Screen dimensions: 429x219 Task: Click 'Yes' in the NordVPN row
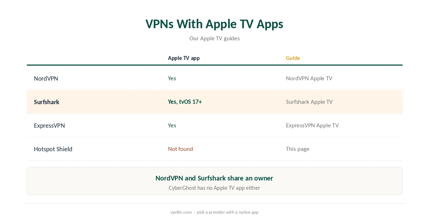click(172, 78)
